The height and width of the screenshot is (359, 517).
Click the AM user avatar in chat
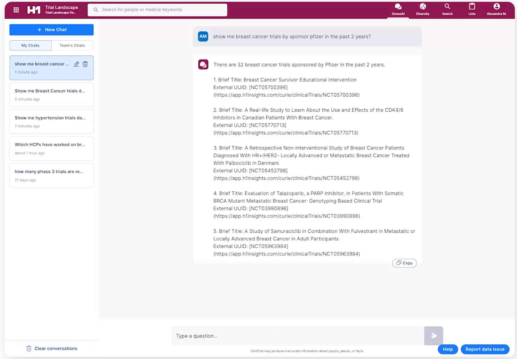tap(203, 36)
